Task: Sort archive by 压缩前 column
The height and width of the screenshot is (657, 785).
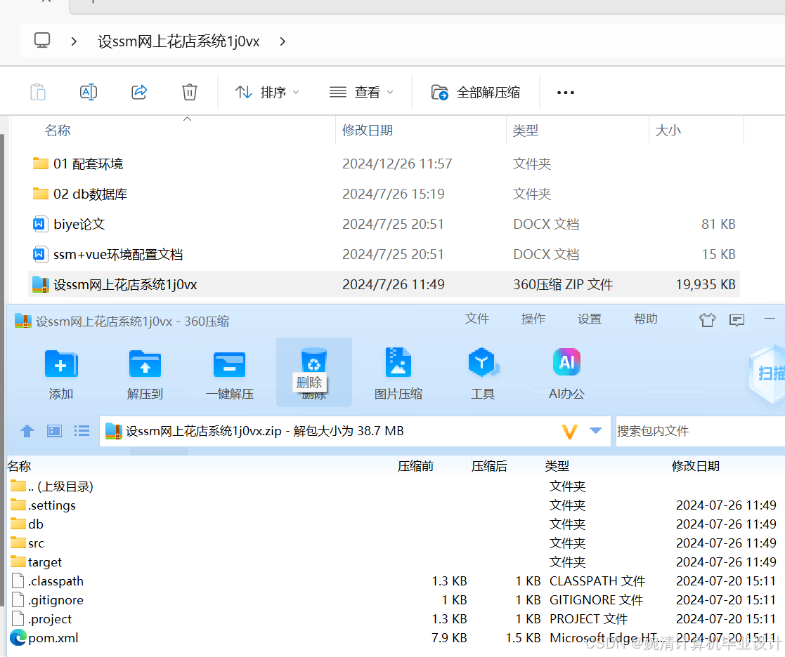Action: 415,466
